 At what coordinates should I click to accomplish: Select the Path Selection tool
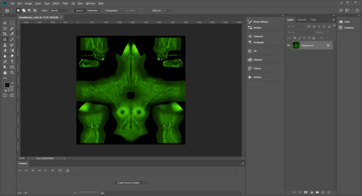[x=5, y=67]
